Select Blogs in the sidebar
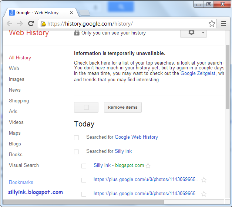 [15, 144]
